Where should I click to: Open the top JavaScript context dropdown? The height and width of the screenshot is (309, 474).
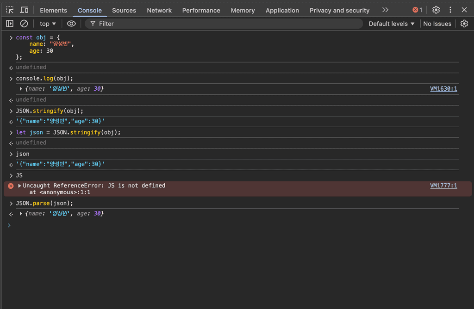click(x=48, y=24)
